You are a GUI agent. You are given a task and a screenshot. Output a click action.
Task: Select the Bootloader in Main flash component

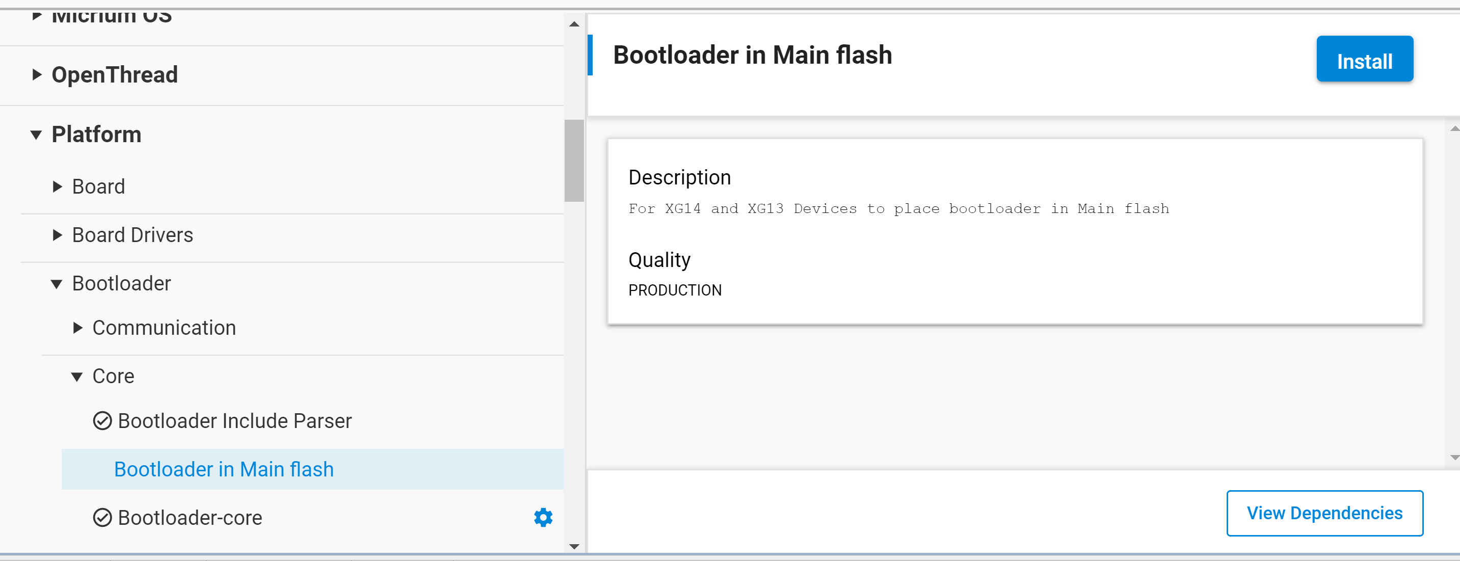(x=223, y=469)
